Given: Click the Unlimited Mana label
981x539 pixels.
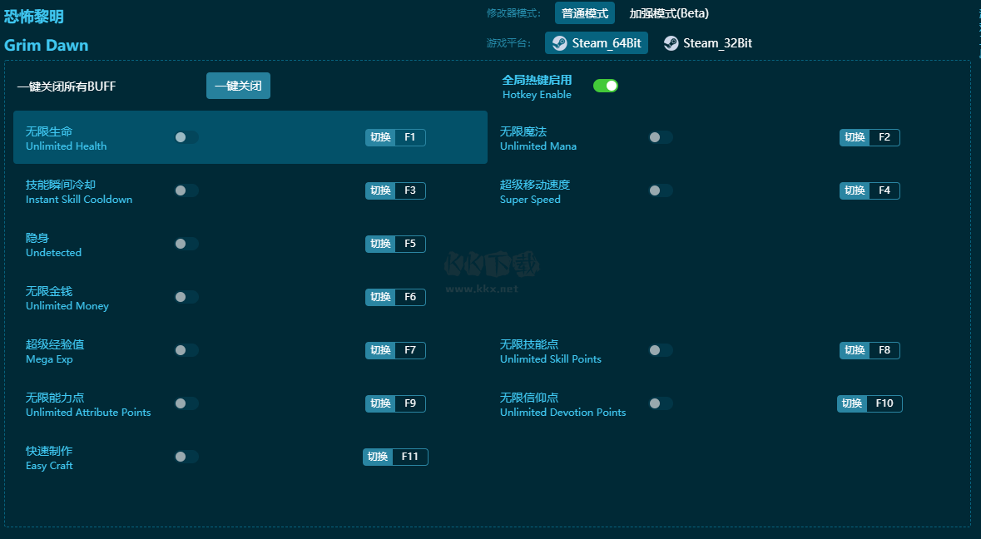Looking at the screenshot, I should (538, 146).
